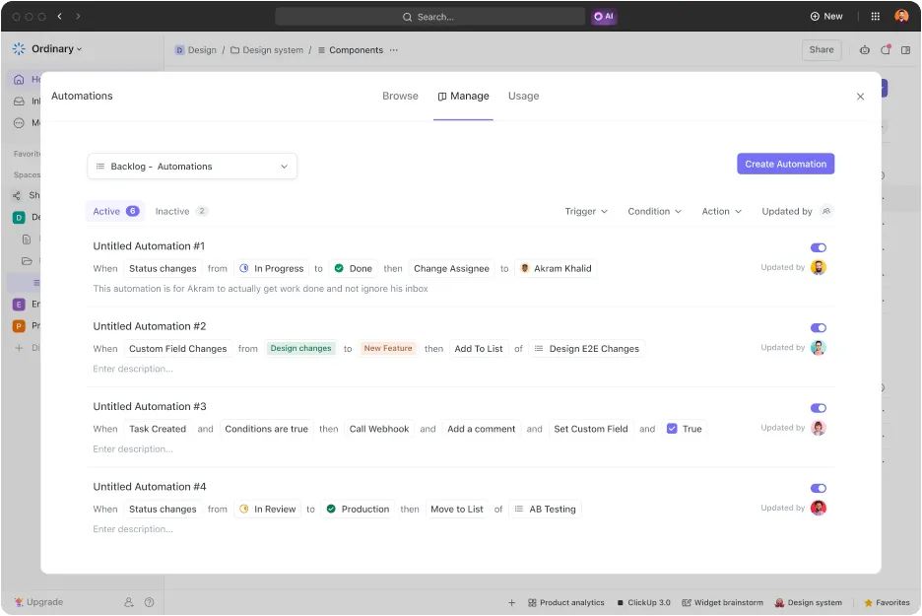
Task: Click the Akram Khalid assignee chip
Action: [x=556, y=269]
